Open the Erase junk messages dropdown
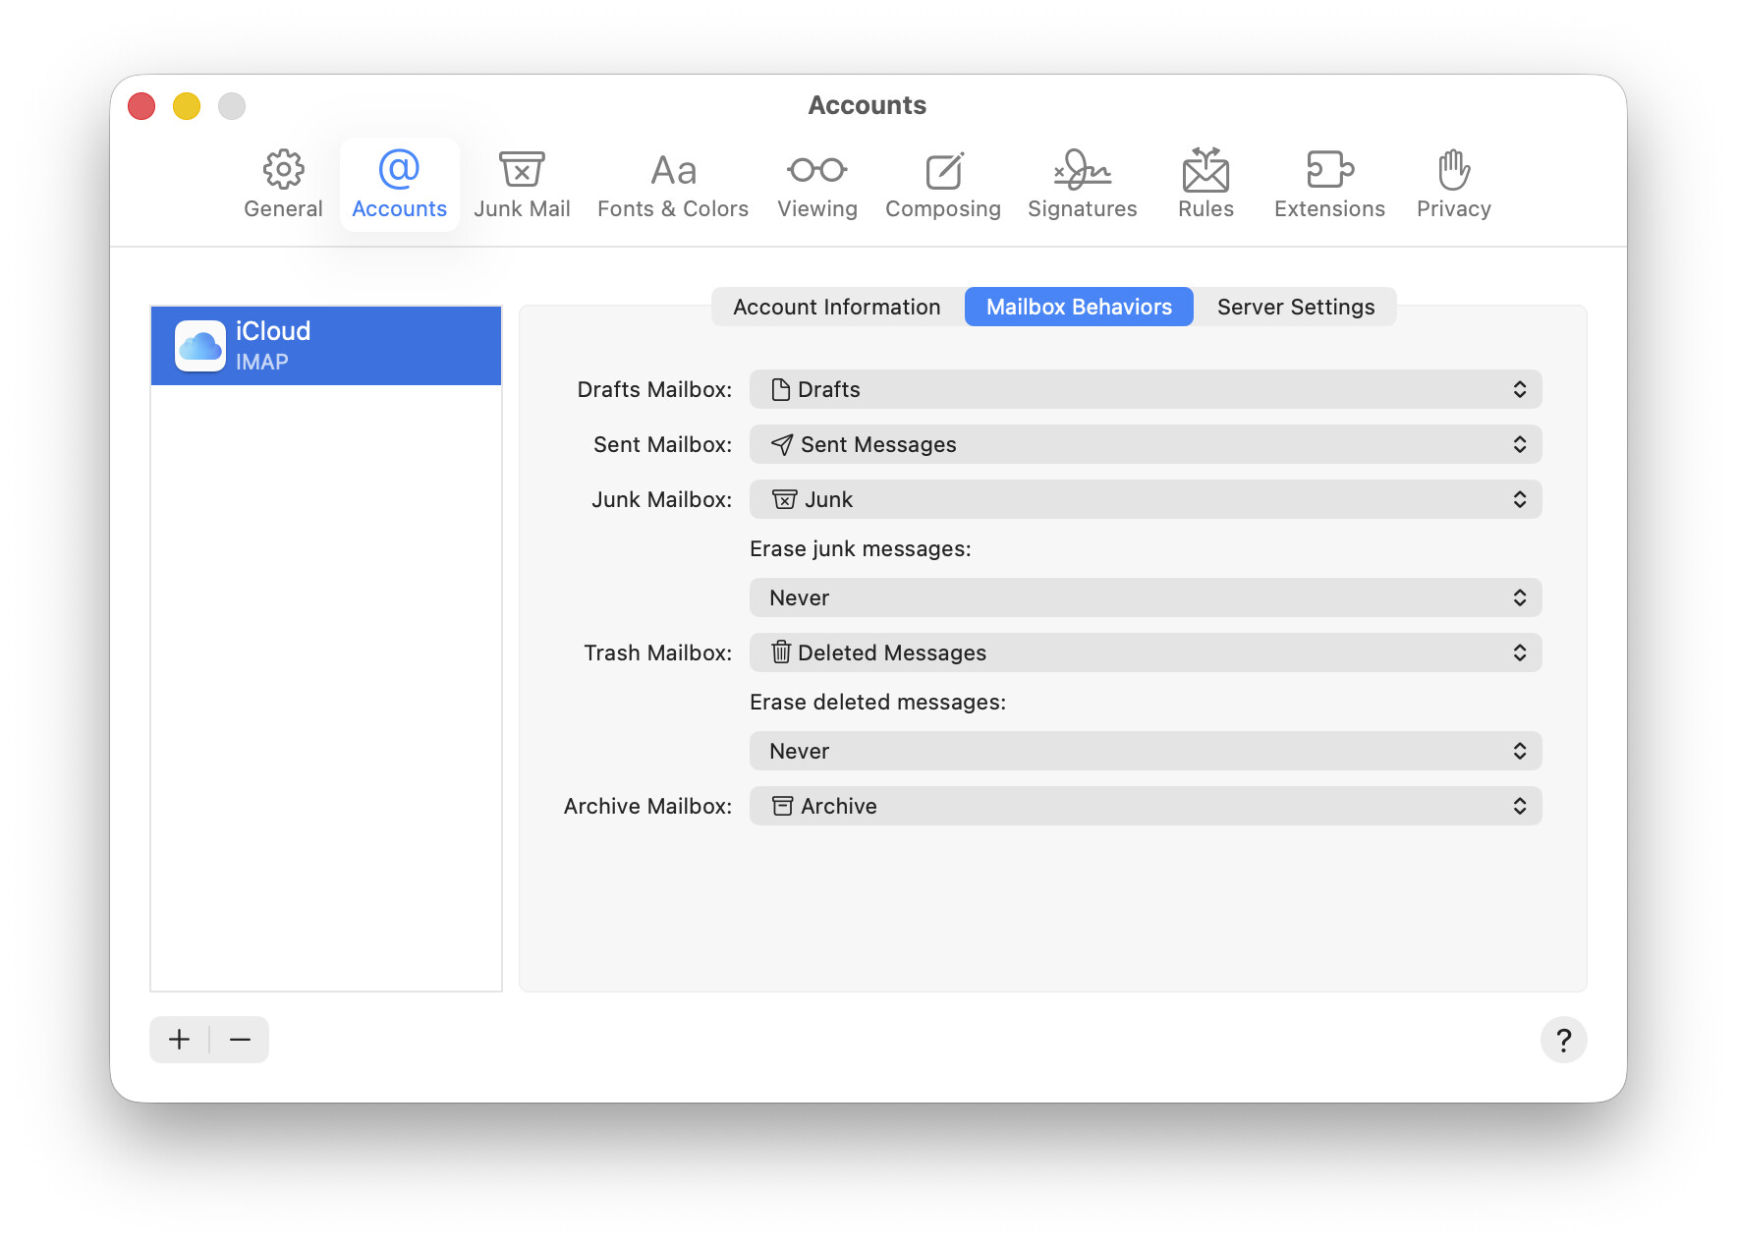 point(1145,597)
